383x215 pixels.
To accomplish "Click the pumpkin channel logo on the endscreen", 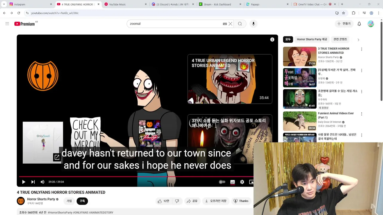I will (x=43, y=76).
